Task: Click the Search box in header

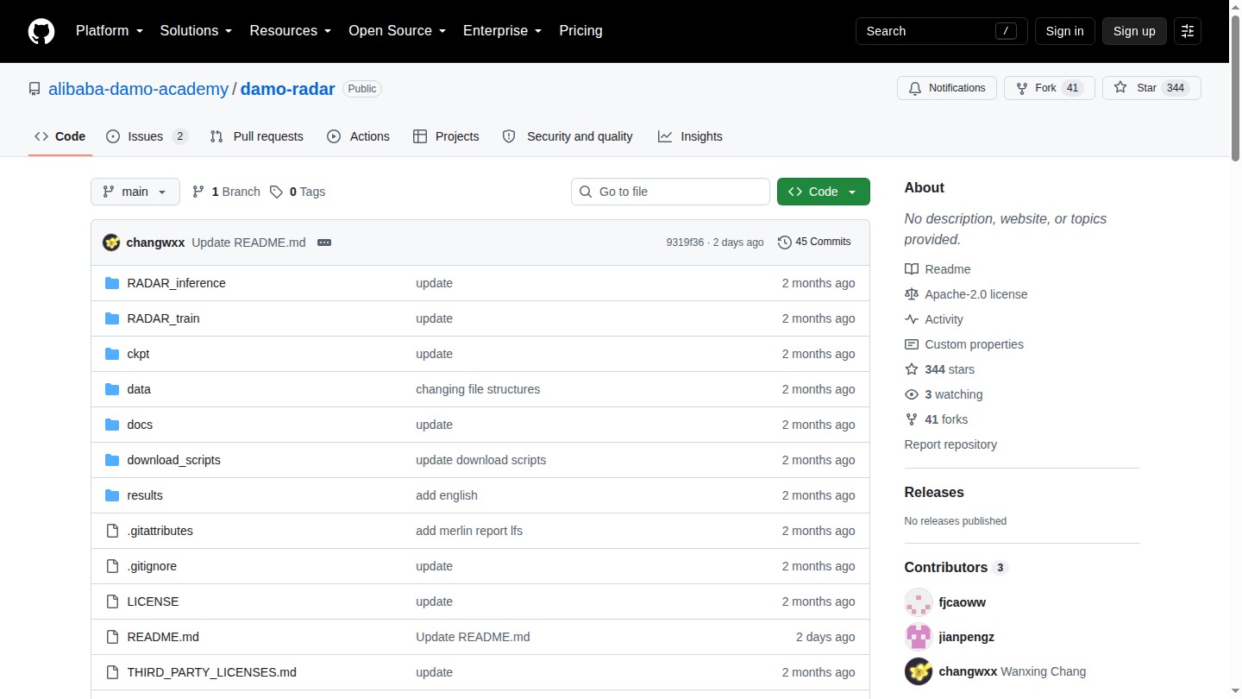Action: [942, 31]
